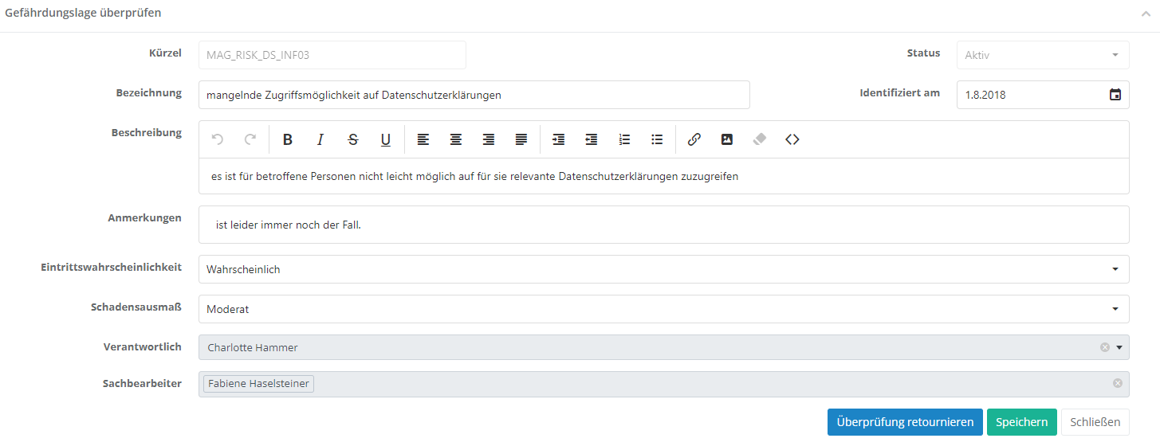The width and height of the screenshot is (1160, 446).
Task: Collapse the Gefährdungslage überprüfen panel
Action: (1146, 14)
